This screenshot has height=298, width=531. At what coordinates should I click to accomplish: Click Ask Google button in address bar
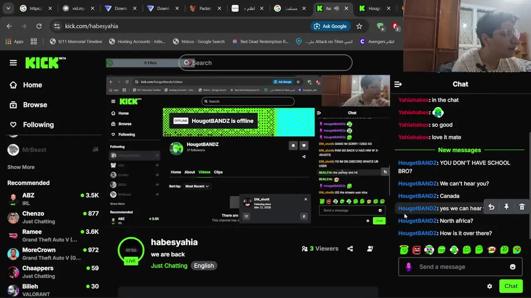click(330, 26)
